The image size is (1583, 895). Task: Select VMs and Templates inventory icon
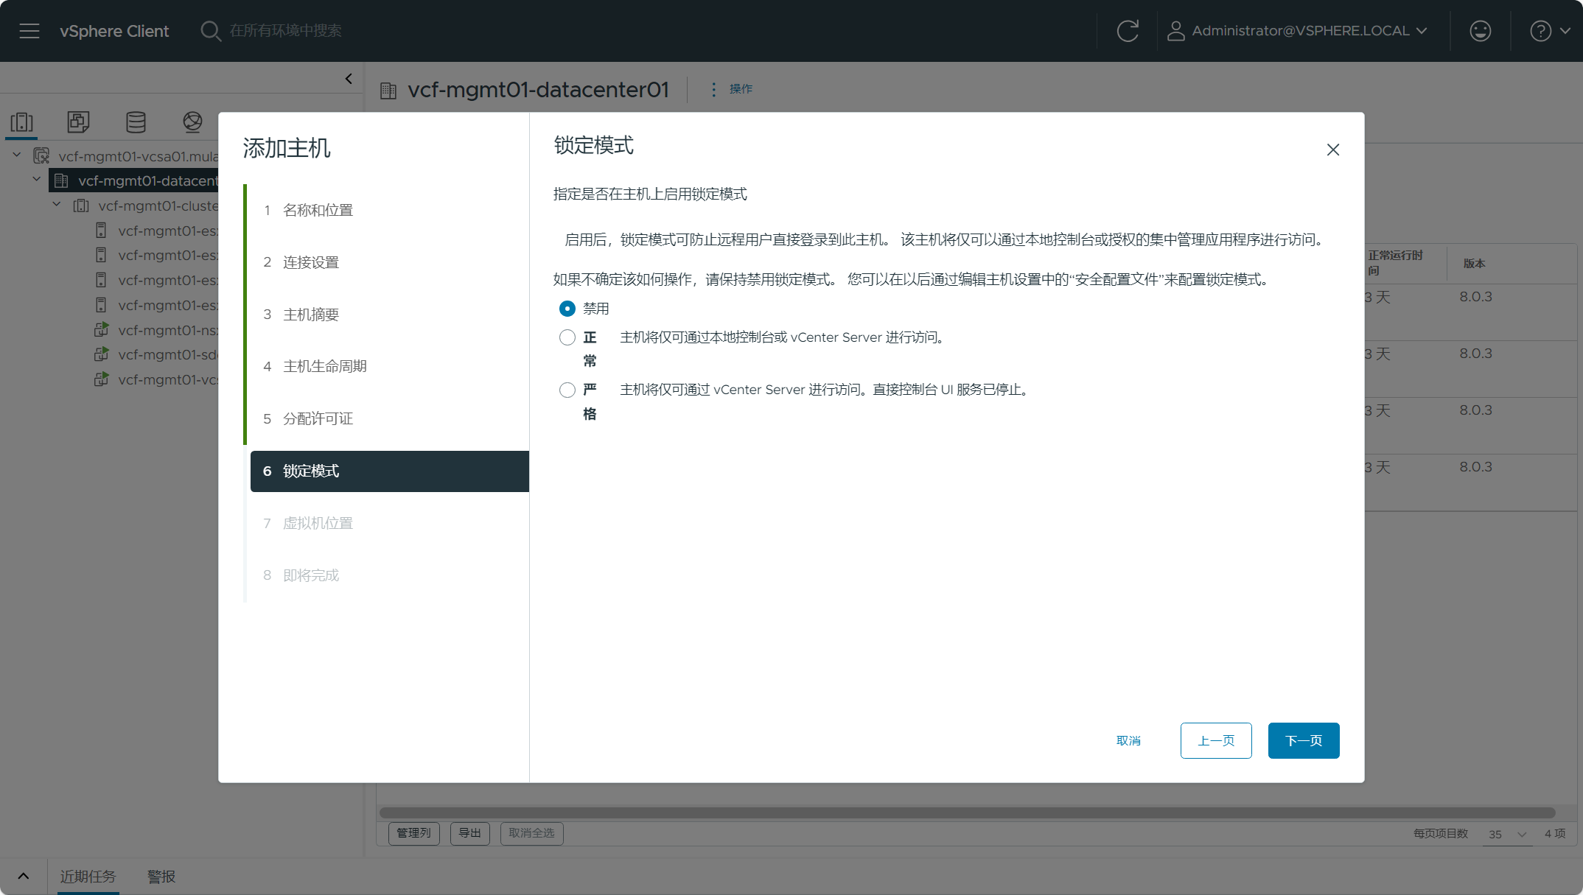78,122
